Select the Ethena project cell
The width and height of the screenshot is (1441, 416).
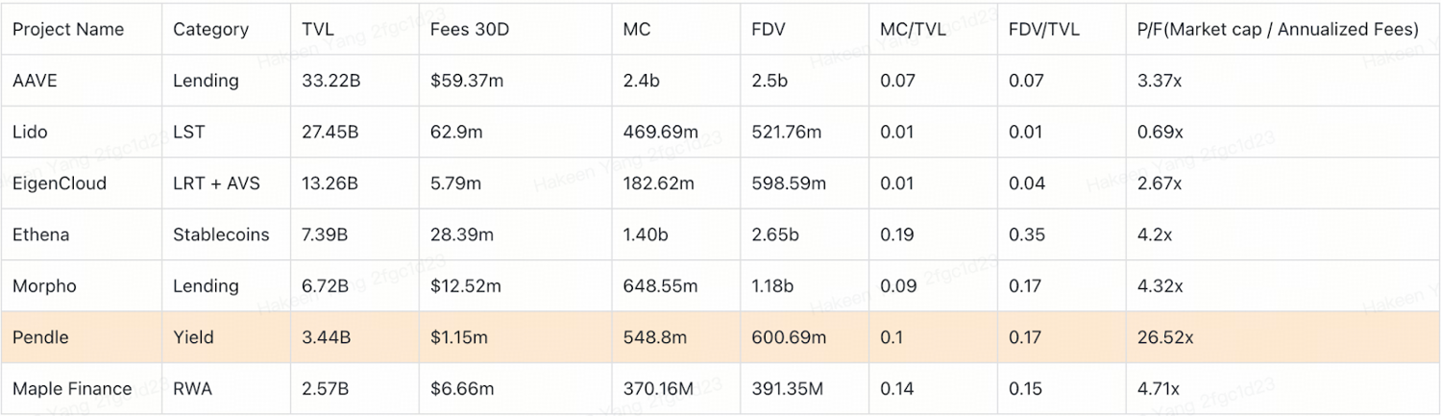point(41,234)
